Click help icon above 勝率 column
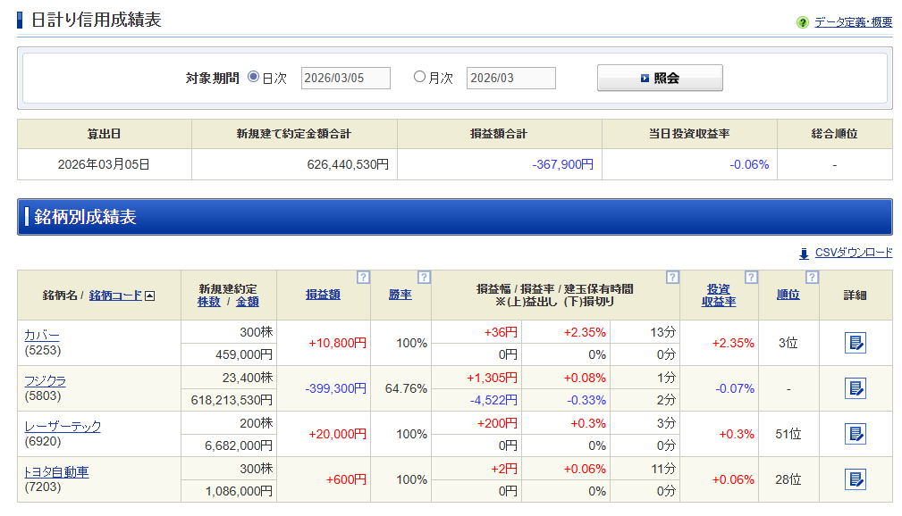The image size is (902, 516). click(424, 277)
